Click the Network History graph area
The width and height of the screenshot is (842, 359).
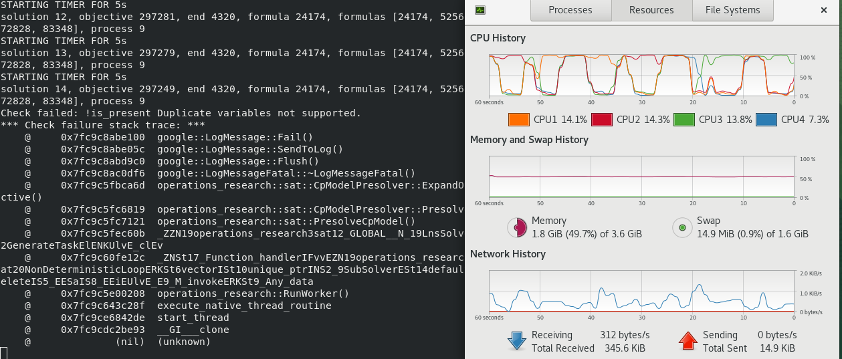(641, 292)
